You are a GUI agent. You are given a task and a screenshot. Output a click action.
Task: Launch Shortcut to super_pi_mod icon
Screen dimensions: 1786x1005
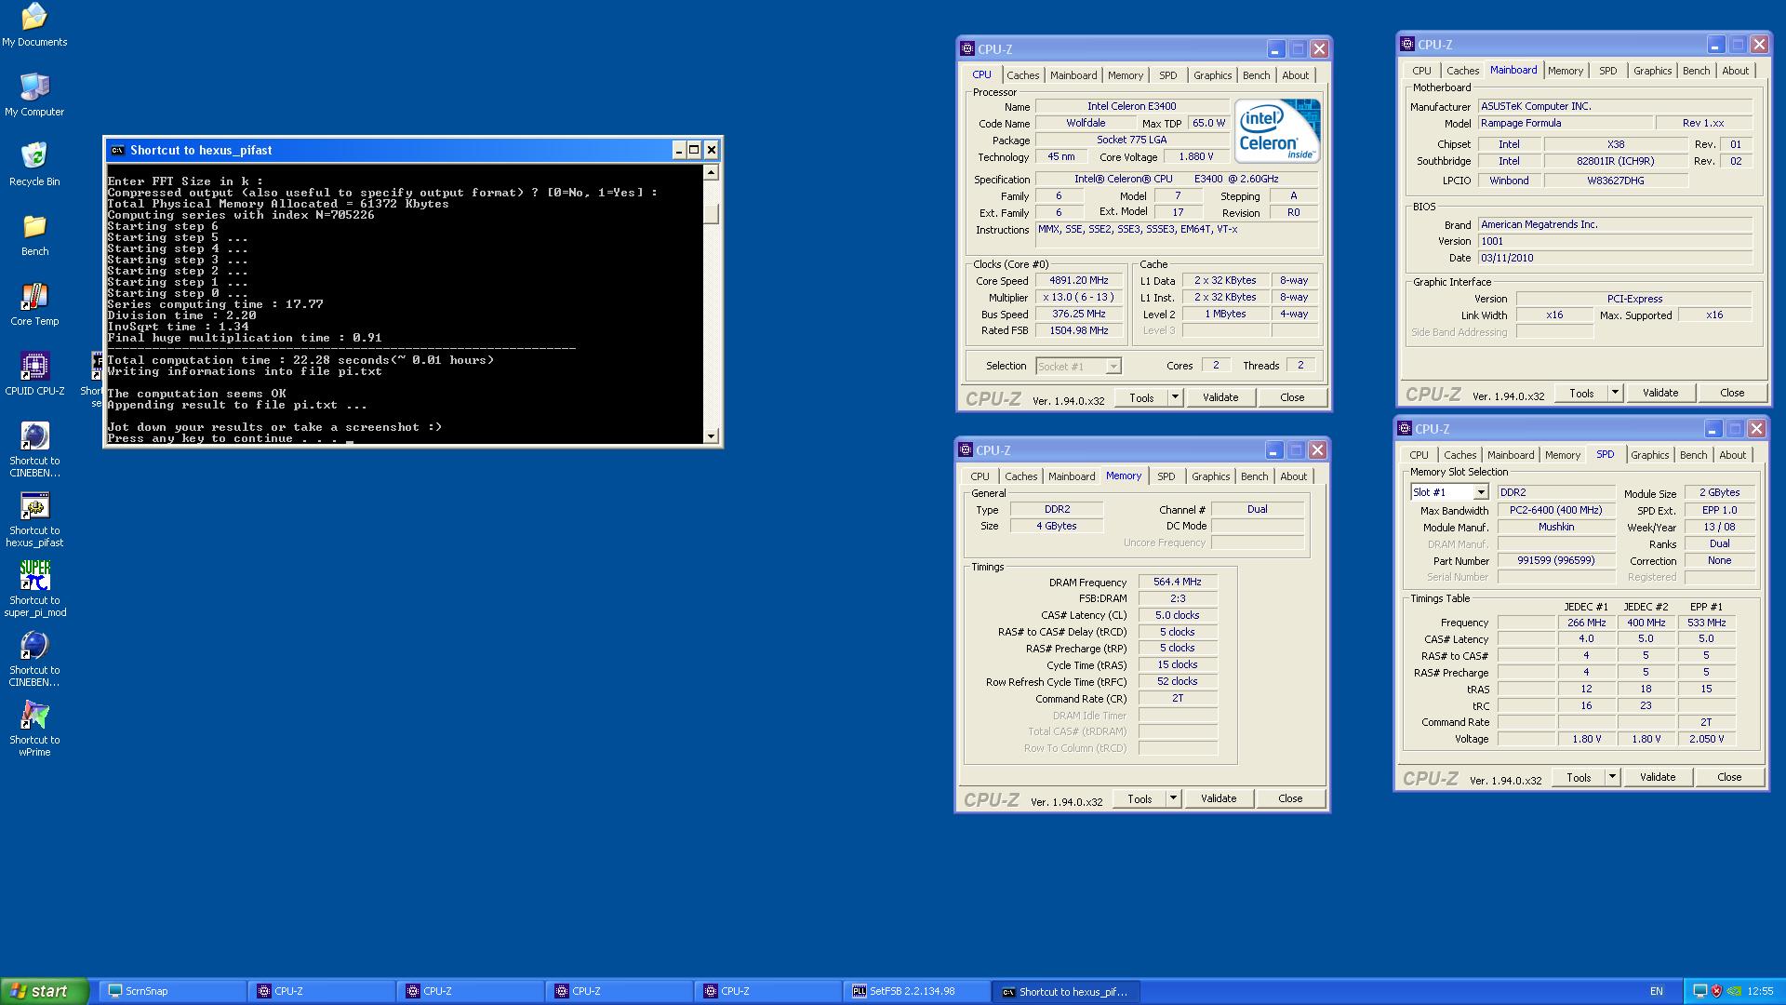pyautogui.click(x=34, y=589)
